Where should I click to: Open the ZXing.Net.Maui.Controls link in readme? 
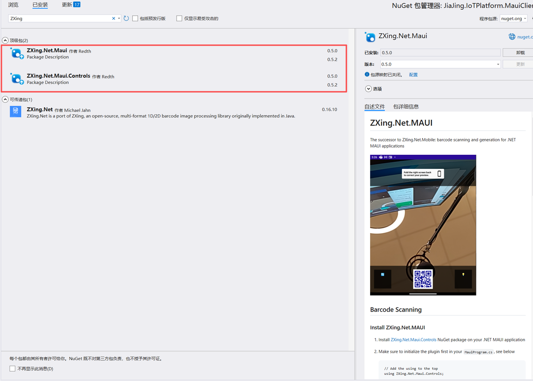tap(413, 340)
